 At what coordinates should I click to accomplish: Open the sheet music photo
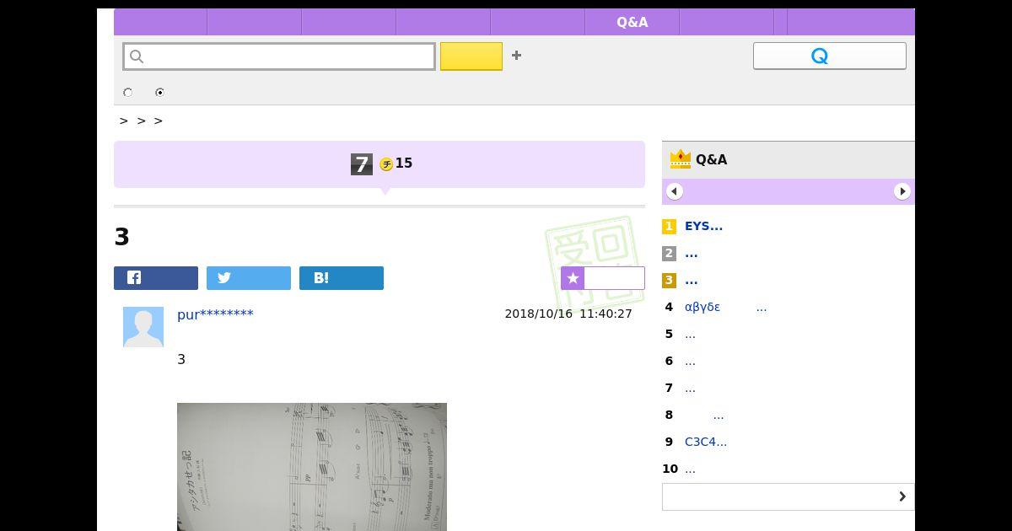pos(312,467)
